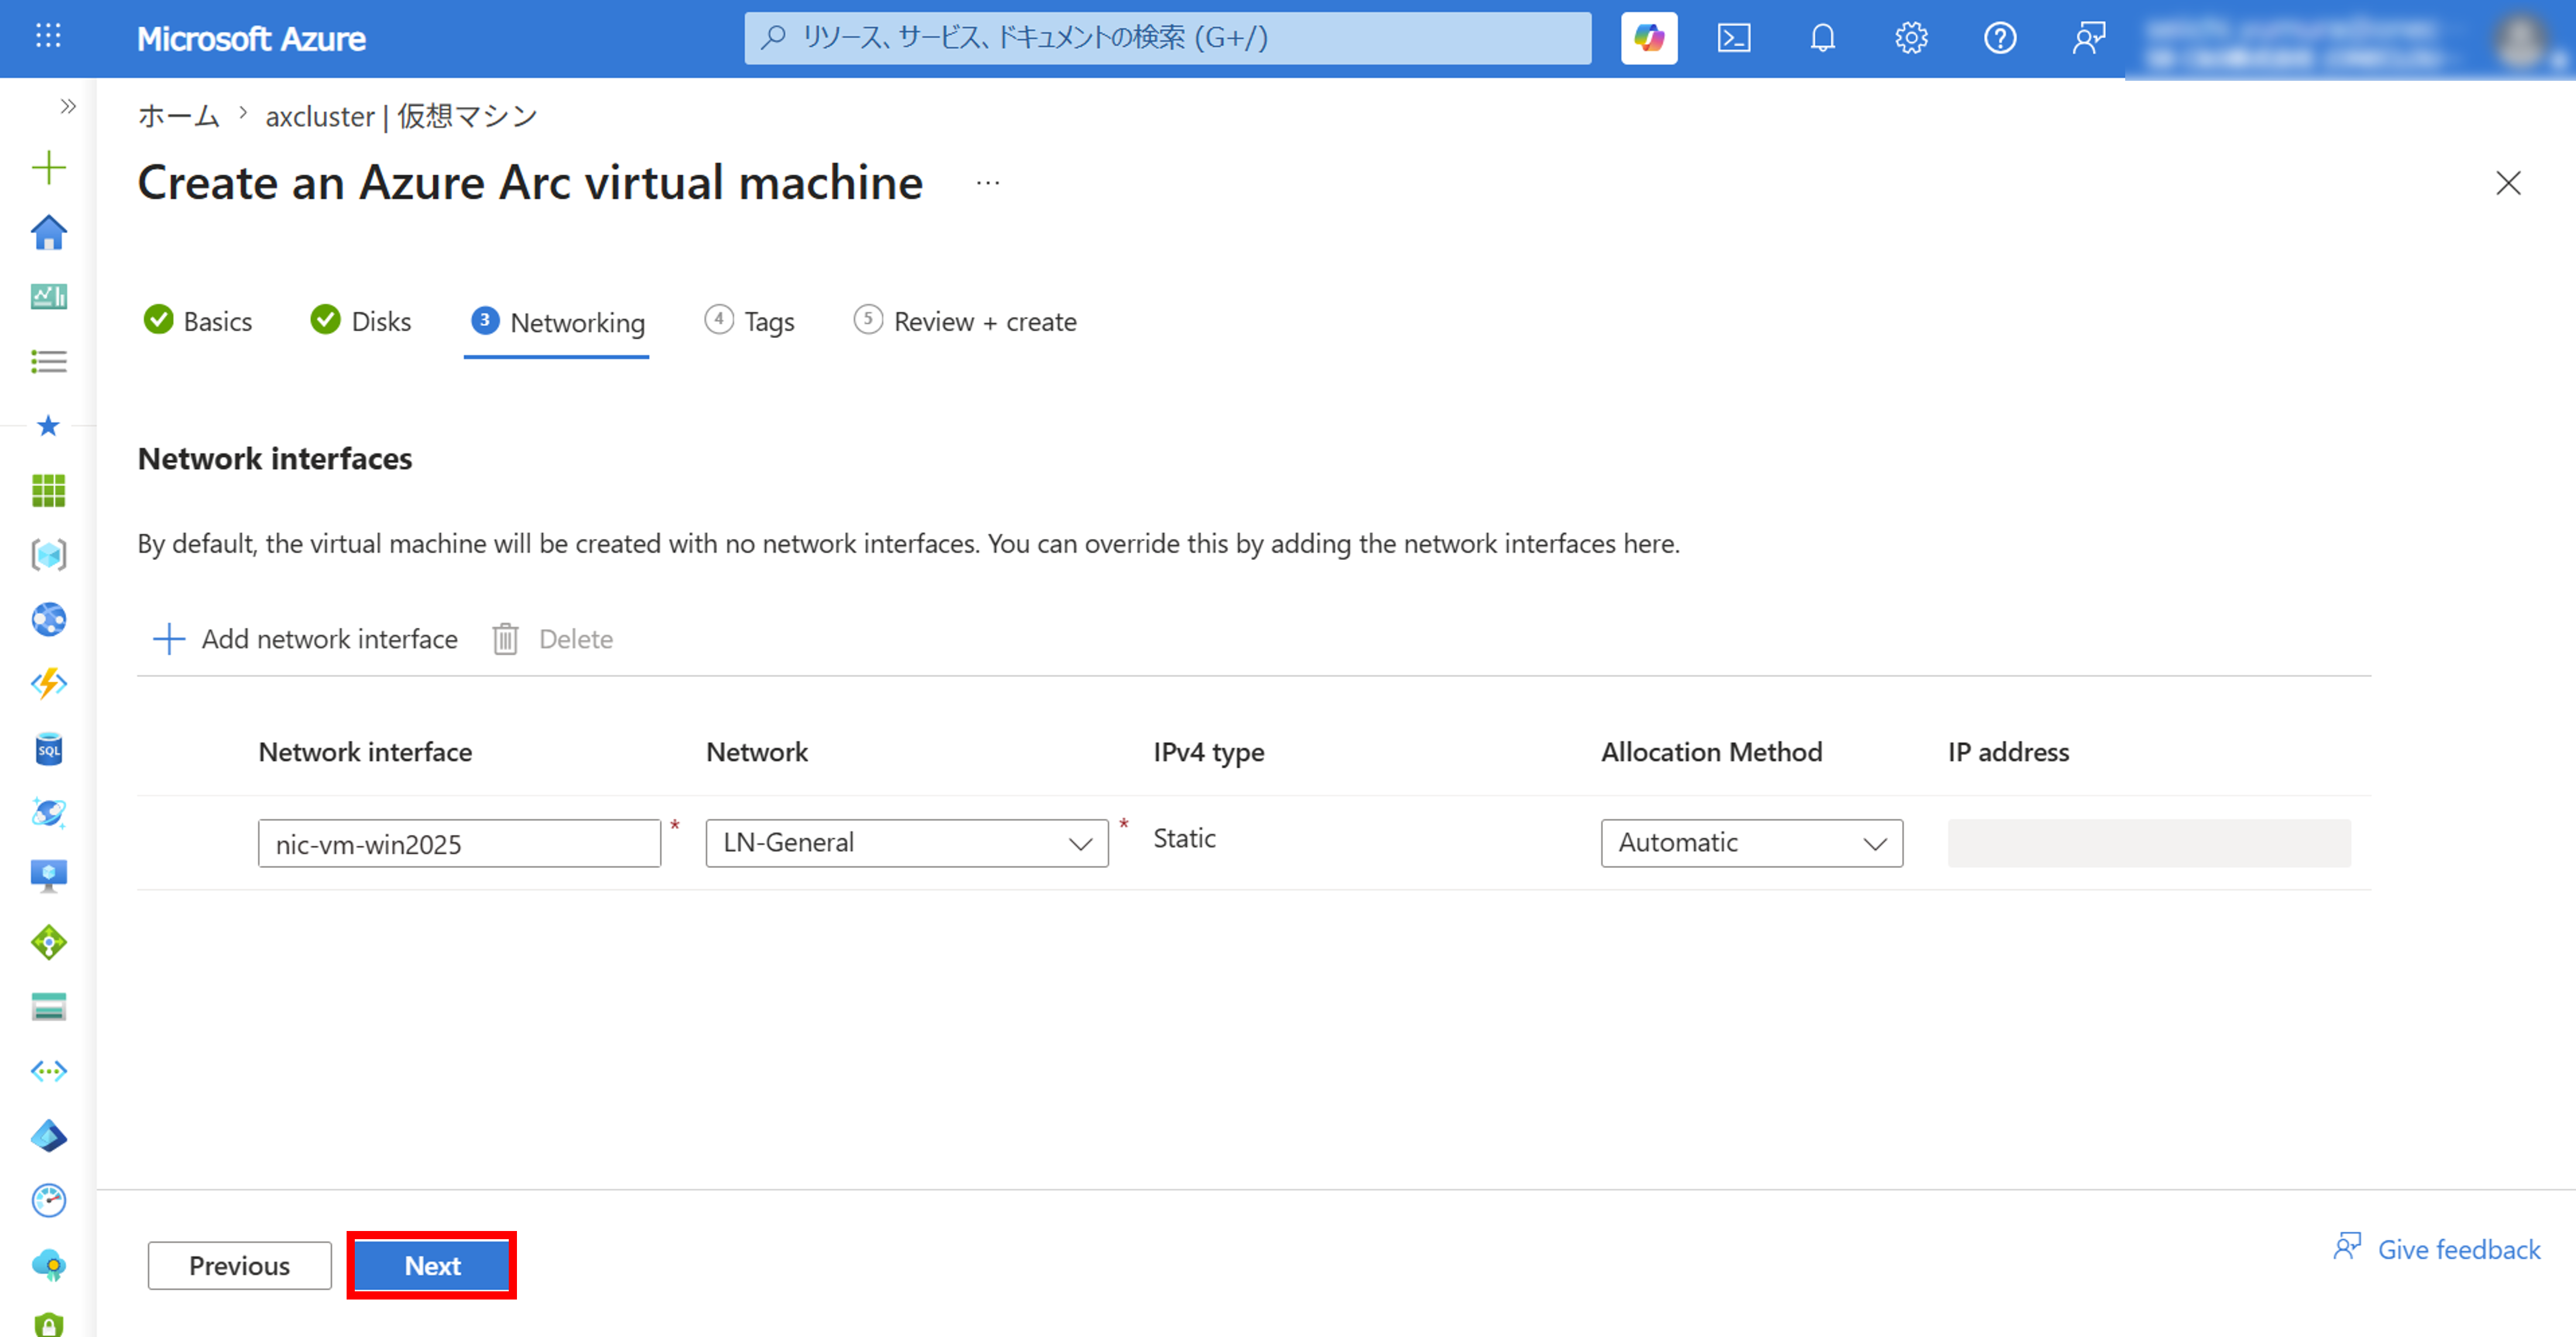
Task: Open the Help question mark menu
Action: point(2000,38)
